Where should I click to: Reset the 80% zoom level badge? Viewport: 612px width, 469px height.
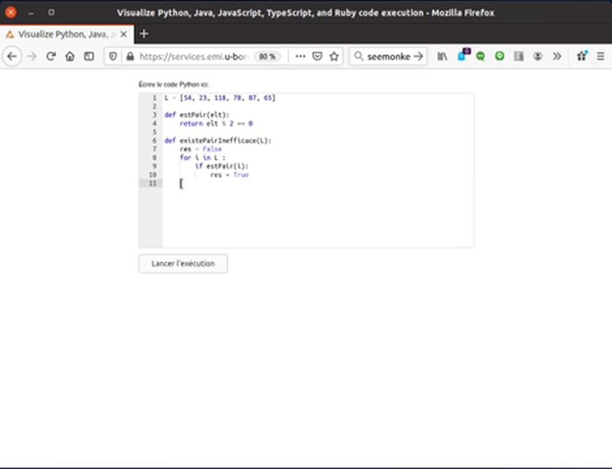[267, 57]
